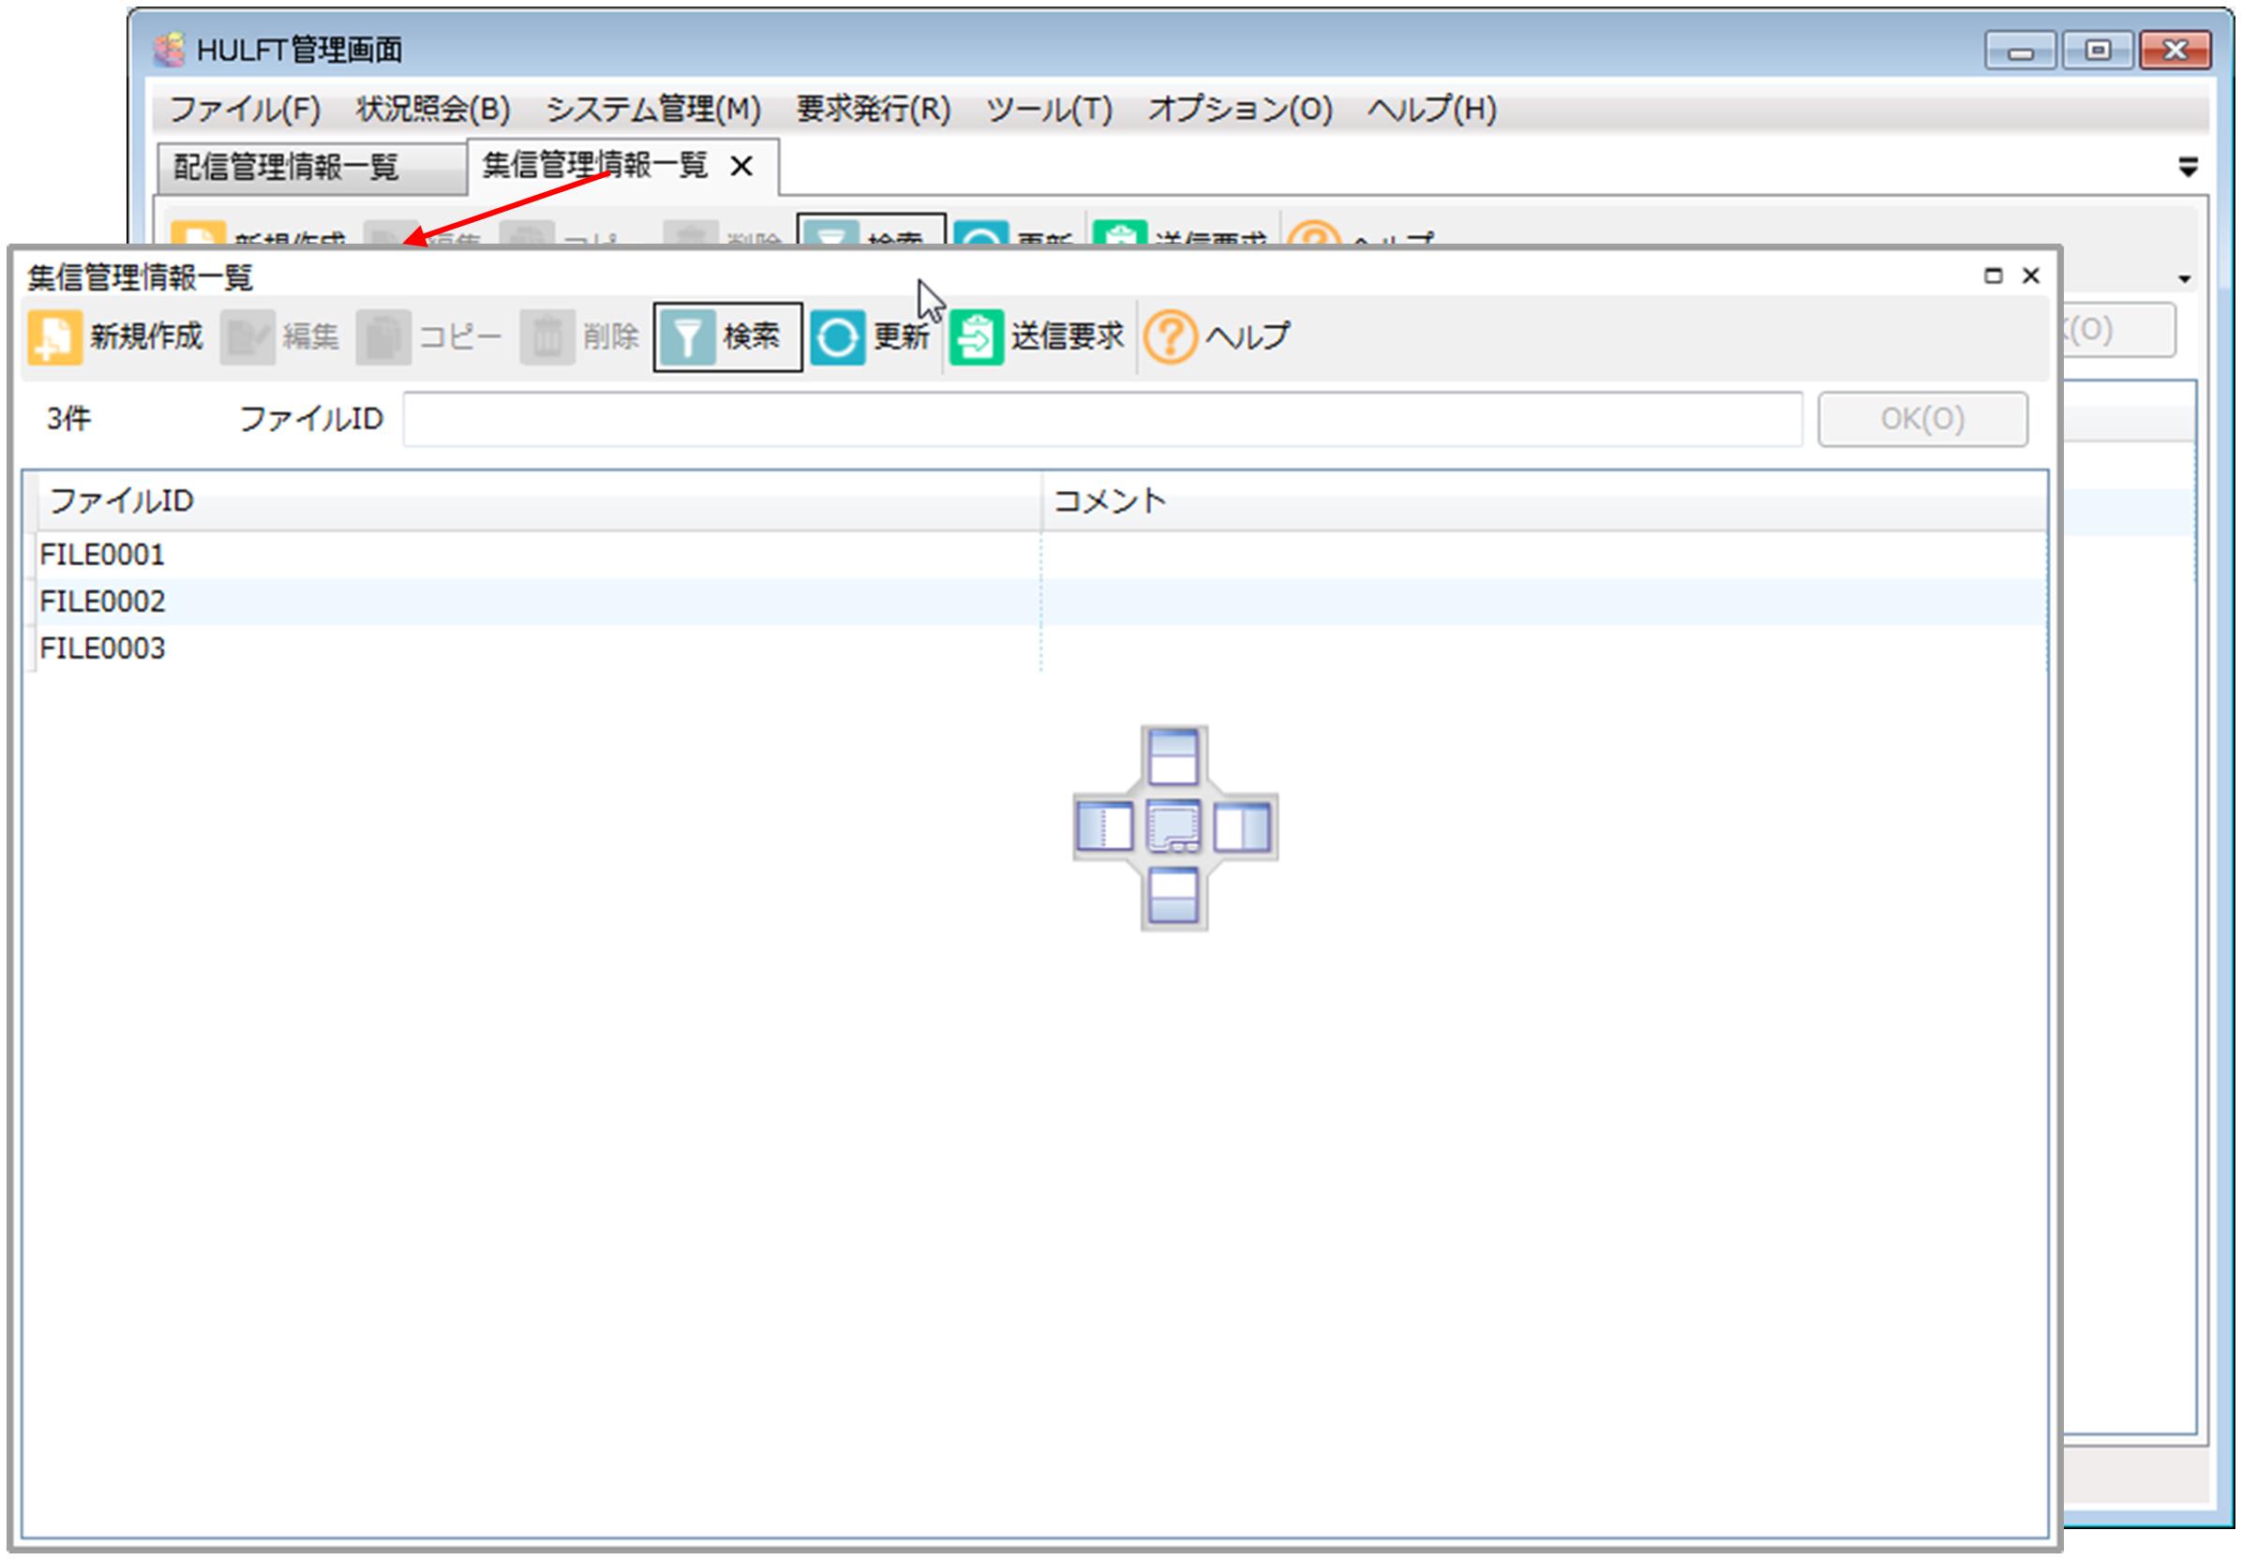Click the 新規作成 icon in floating panel
The height and width of the screenshot is (1560, 2242).
tap(54, 338)
